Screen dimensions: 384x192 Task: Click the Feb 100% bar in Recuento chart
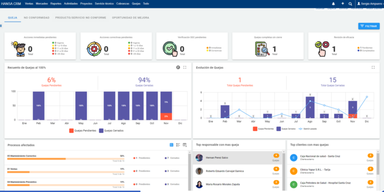(38, 106)
